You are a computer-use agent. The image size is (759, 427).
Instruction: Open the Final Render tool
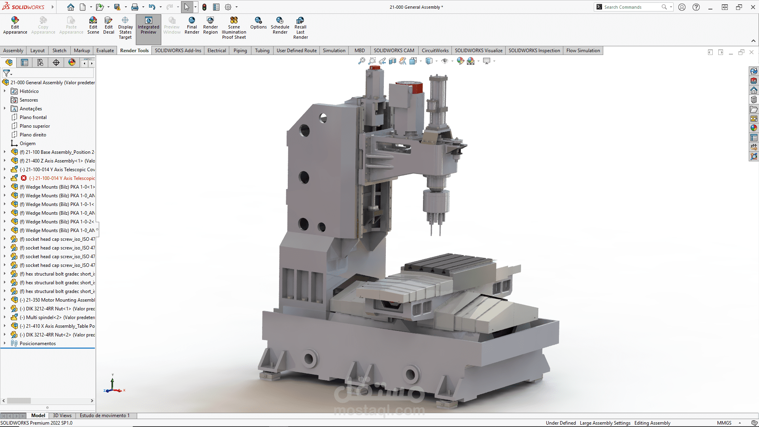click(192, 25)
